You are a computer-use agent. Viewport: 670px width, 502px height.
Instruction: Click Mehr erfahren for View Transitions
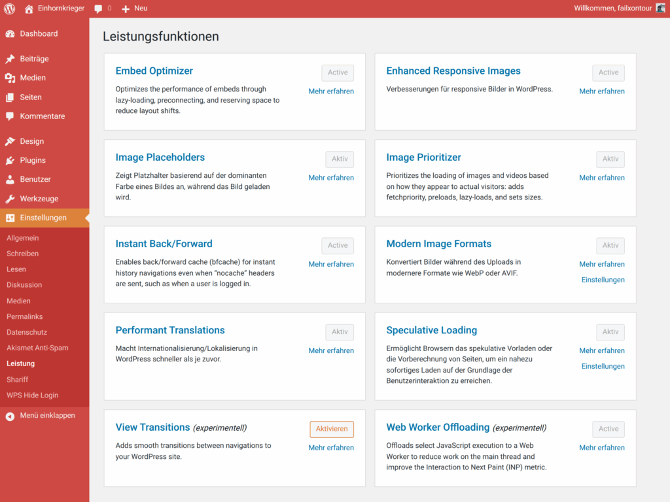click(331, 448)
